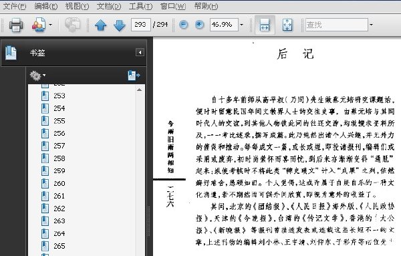The height and width of the screenshot is (256, 401).
Task: Select bookmark 259
Action: coord(53,171)
